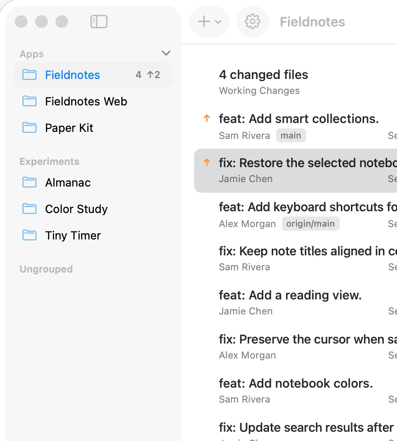The height and width of the screenshot is (441, 397).
Task: Click the Almanac folder icon
Action: (30, 183)
